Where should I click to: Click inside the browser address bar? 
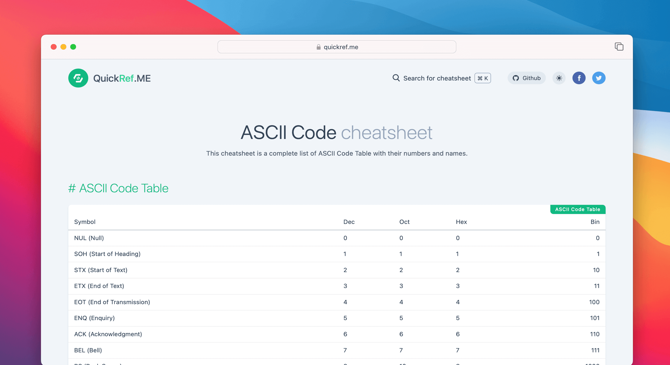click(x=336, y=47)
